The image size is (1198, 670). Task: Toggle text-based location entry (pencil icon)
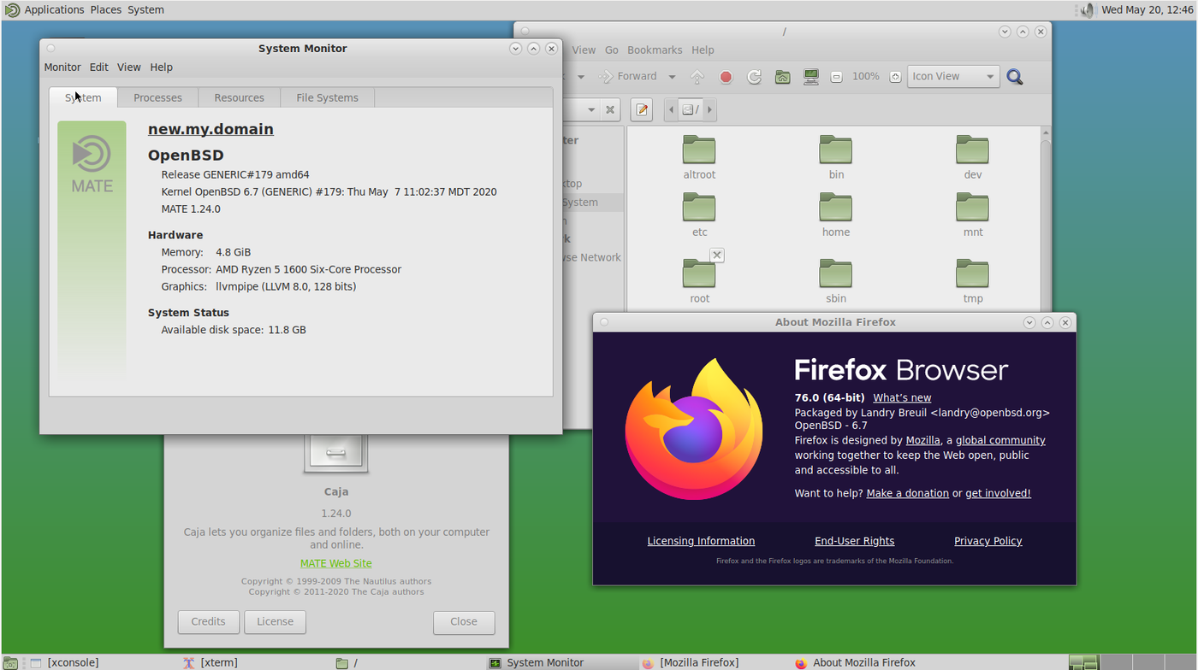click(642, 109)
